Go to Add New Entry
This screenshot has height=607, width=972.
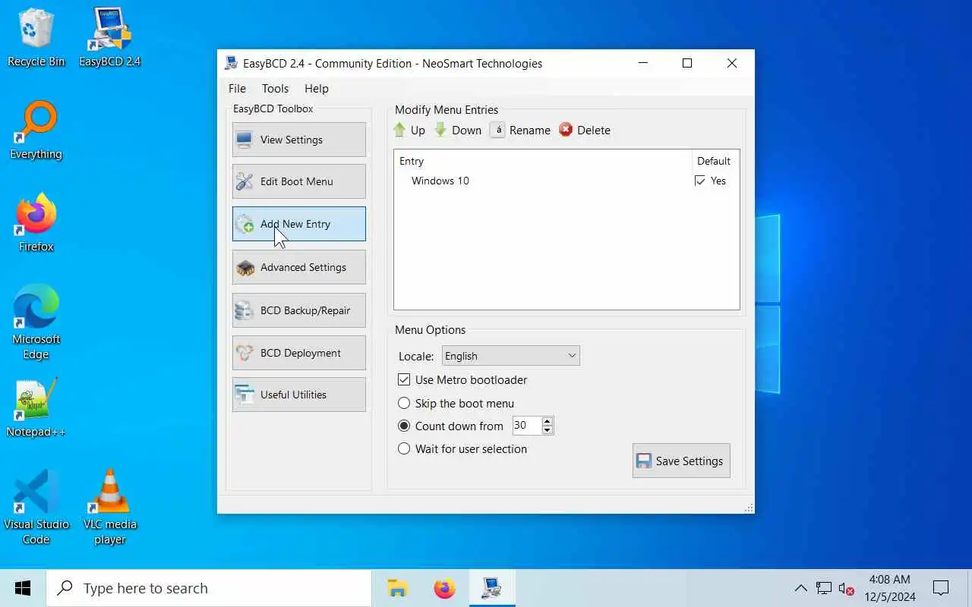298,224
